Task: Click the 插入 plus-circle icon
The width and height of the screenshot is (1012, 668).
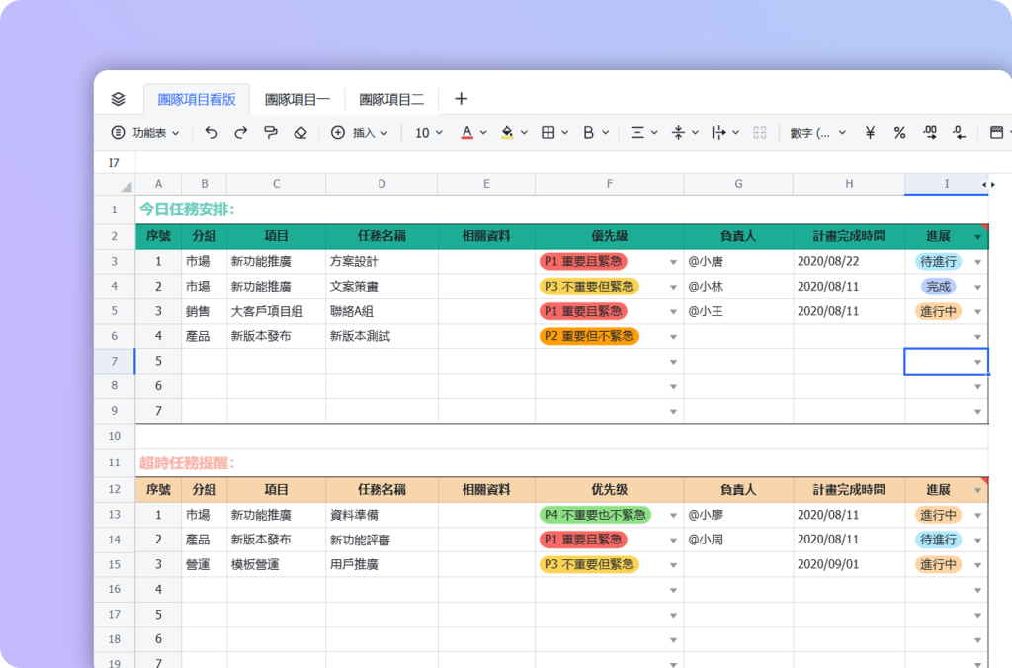Action: pyautogui.click(x=338, y=133)
